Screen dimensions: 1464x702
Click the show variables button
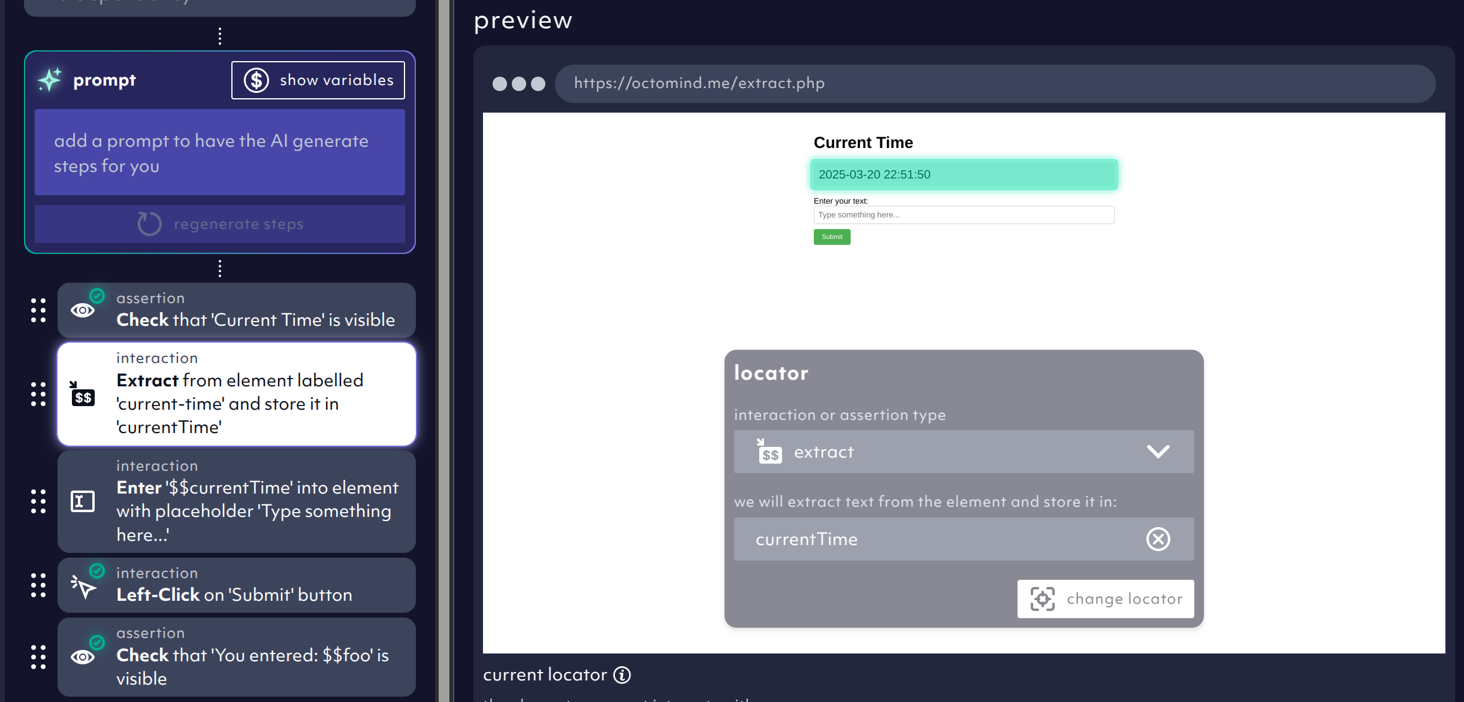(x=318, y=80)
